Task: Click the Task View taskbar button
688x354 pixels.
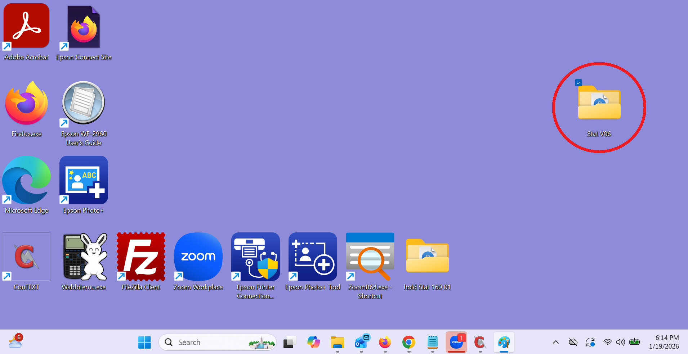Action: (289, 342)
